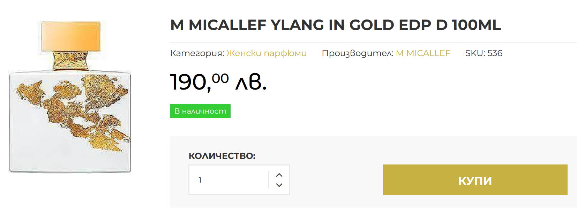
Task: Click the SKU: 536 text
Action: [x=484, y=53]
